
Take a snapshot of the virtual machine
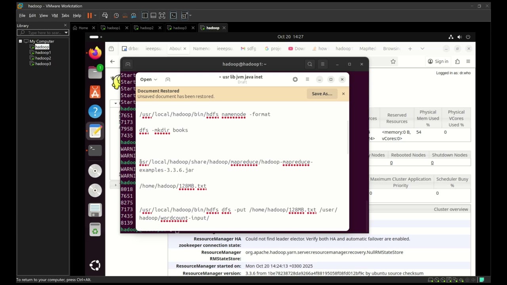tap(116, 15)
